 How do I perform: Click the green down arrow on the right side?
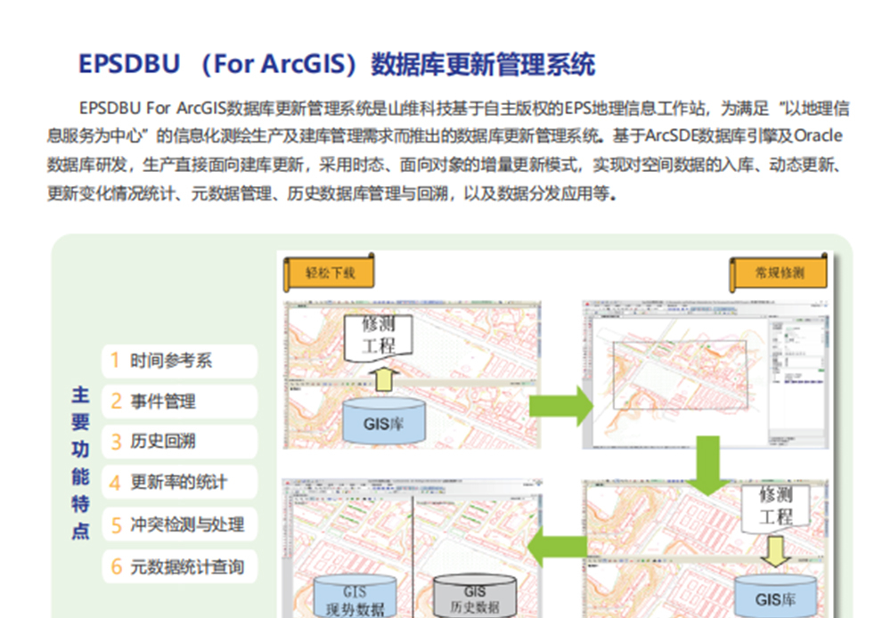pos(708,465)
